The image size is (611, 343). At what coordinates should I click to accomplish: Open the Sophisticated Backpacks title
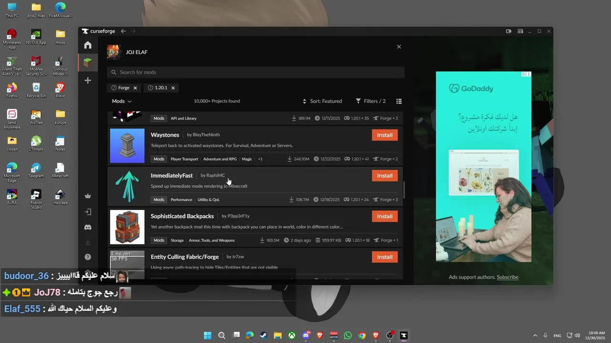(x=182, y=216)
